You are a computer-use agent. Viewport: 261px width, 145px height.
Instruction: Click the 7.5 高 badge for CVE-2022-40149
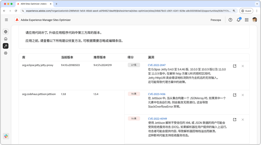click(134, 118)
